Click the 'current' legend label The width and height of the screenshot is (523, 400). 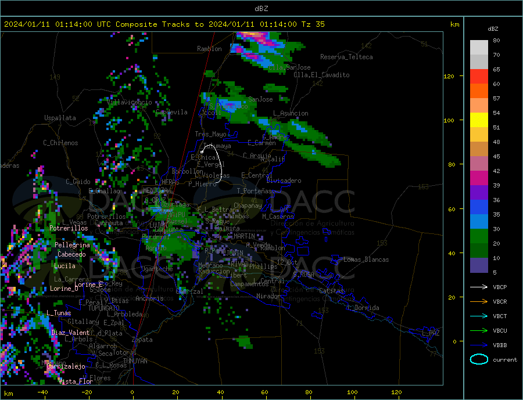click(x=504, y=360)
